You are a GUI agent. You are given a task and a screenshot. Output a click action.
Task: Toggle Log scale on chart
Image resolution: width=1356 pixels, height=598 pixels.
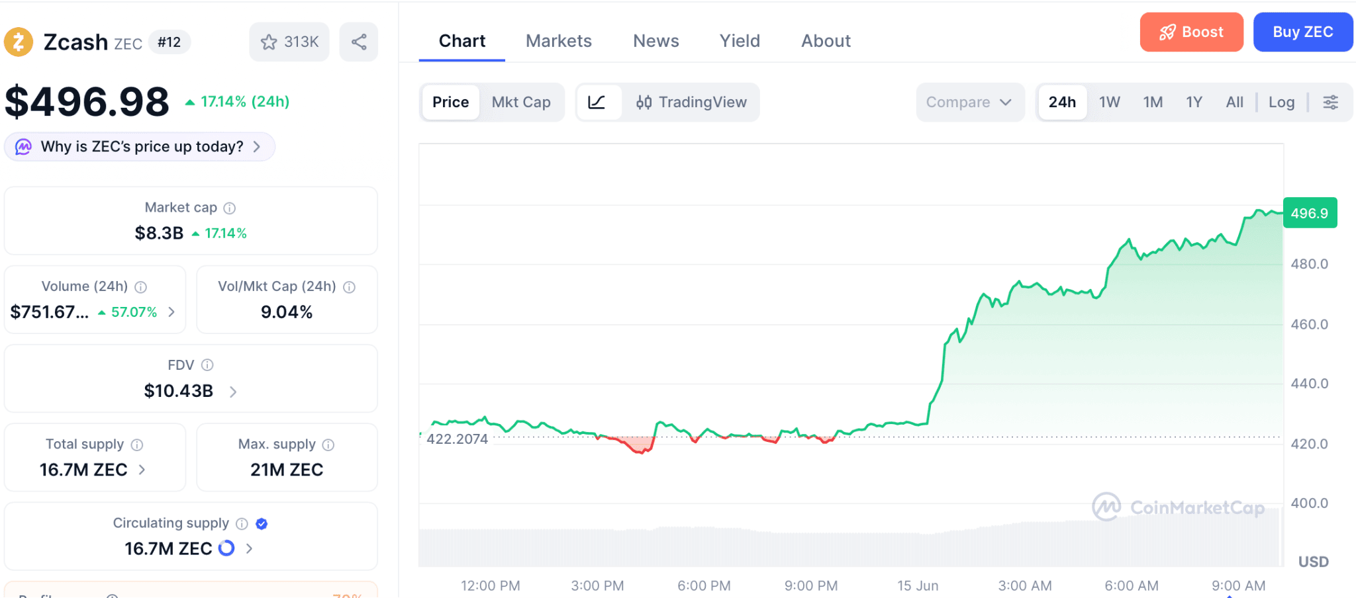click(x=1282, y=103)
